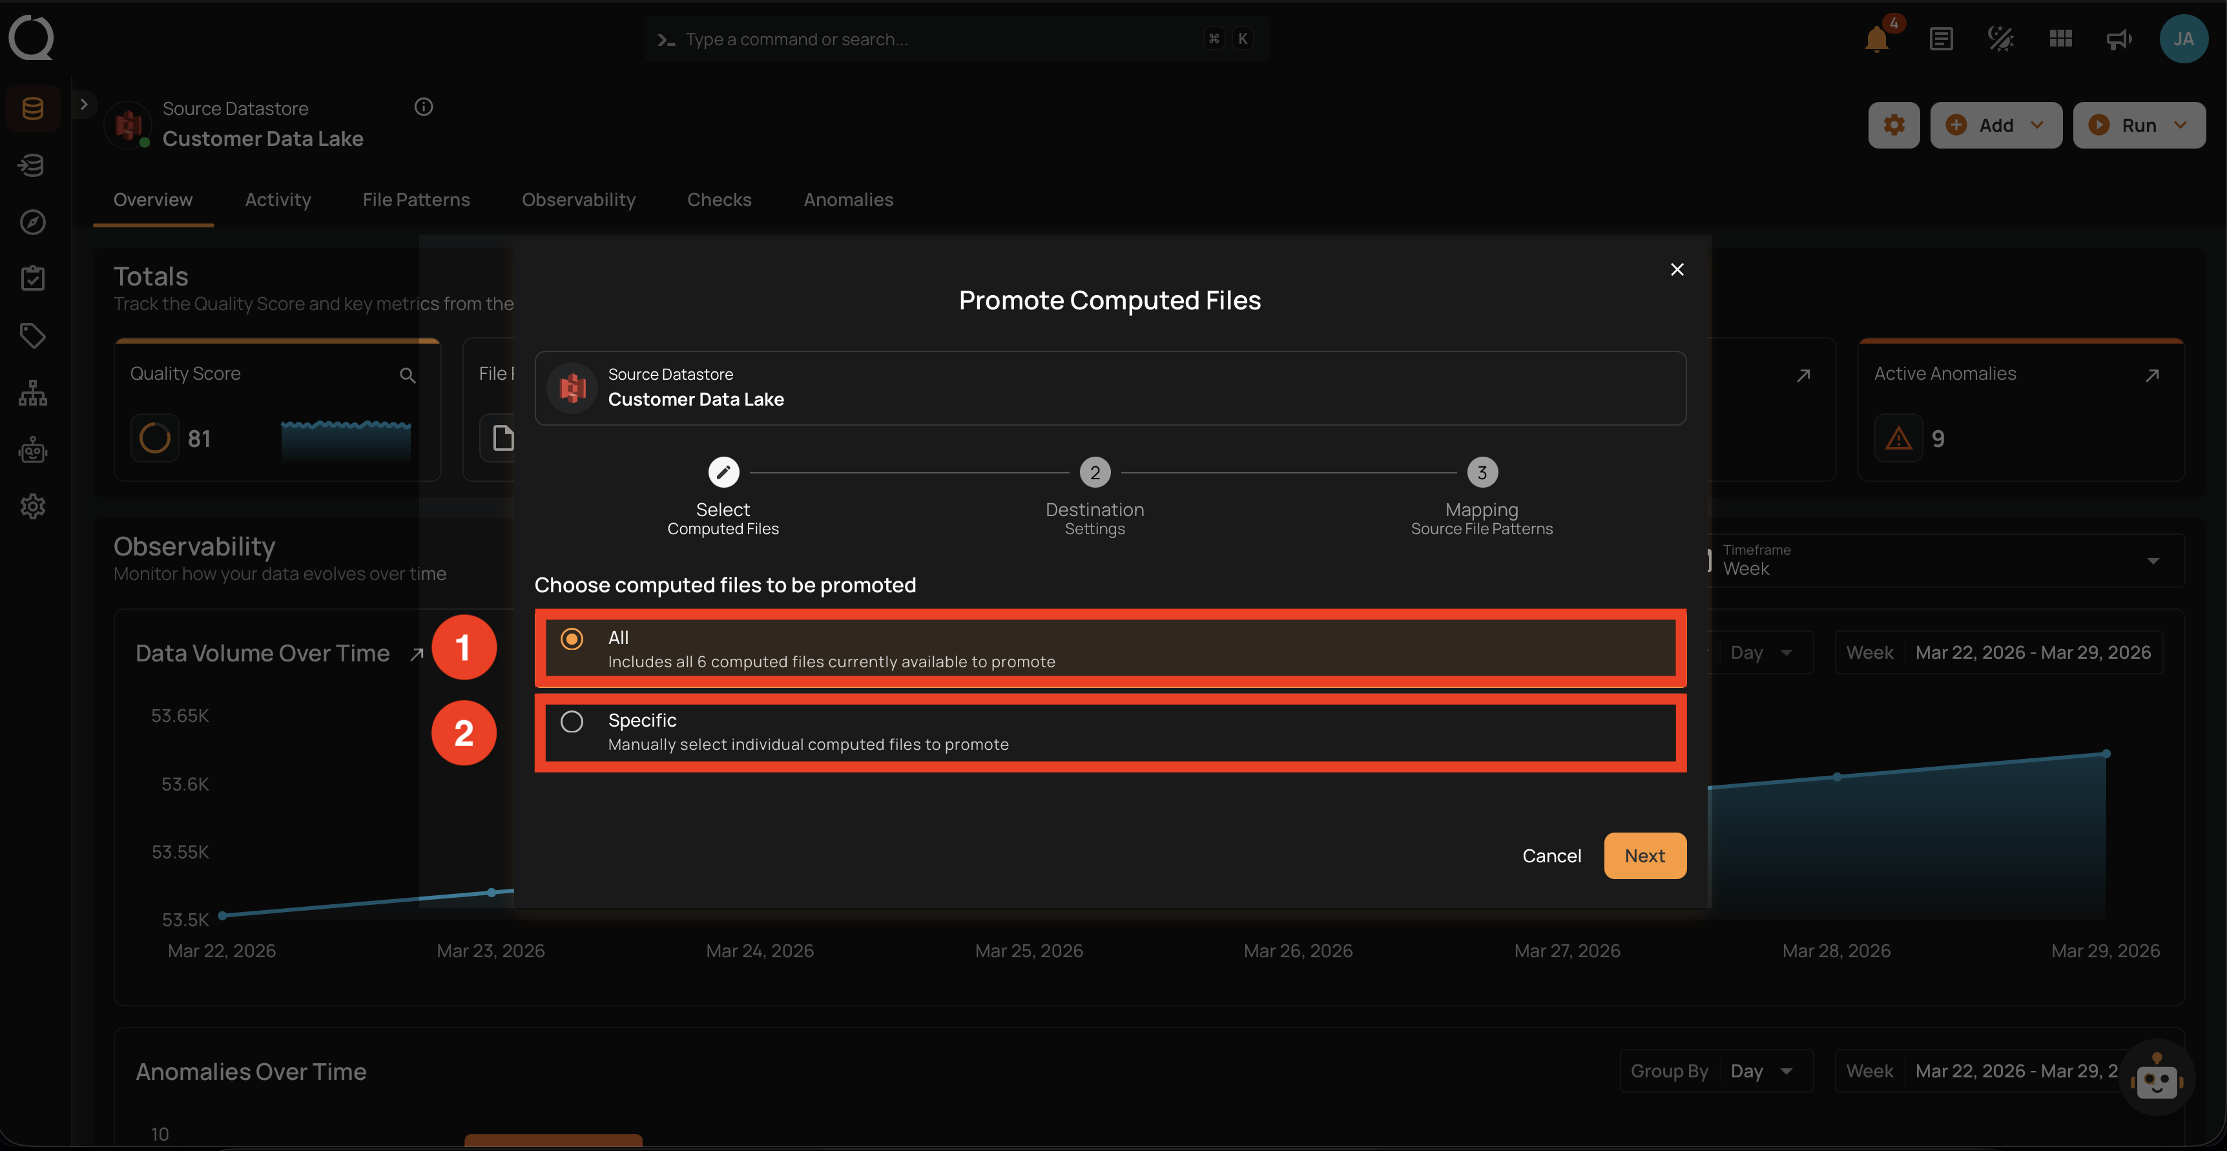Viewport: 2227px width, 1151px height.
Task: Expand the sidebar chevron
Action: click(x=84, y=105)
